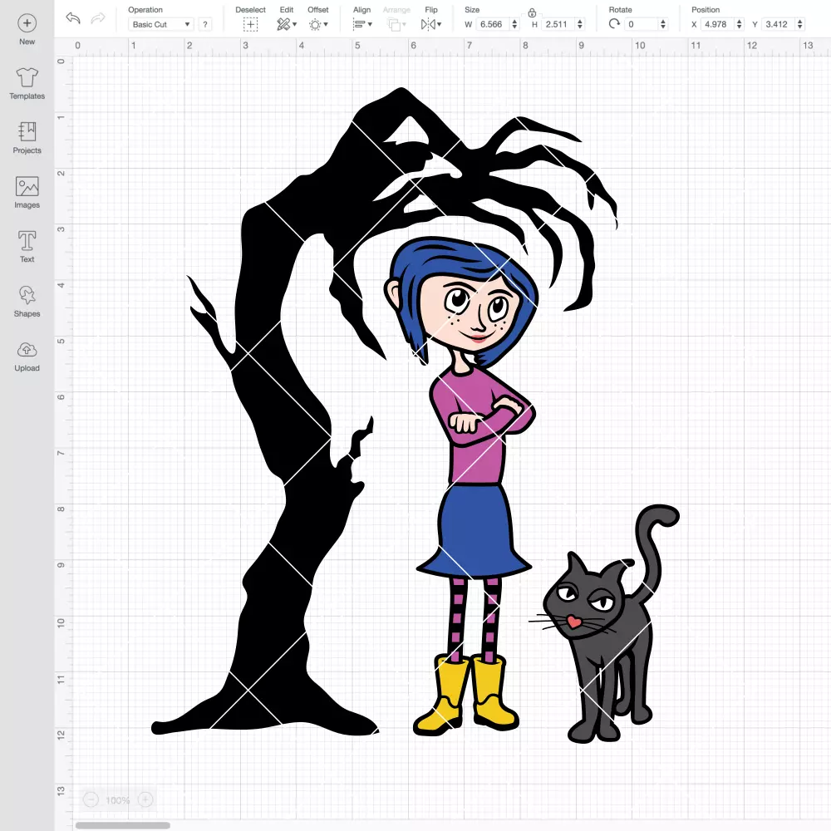Click the Redo arrow
Screen dimensions: 831x831
(x=98, y=18)
